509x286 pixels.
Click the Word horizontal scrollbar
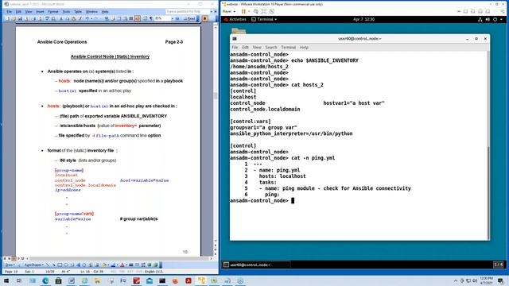pyautogui.click(x=119, y=258)
